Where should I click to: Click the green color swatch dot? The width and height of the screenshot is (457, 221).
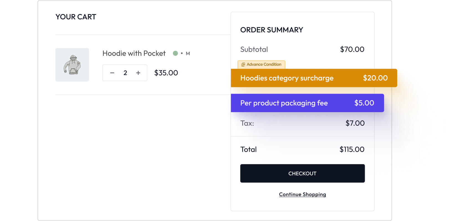pos(175,53)
